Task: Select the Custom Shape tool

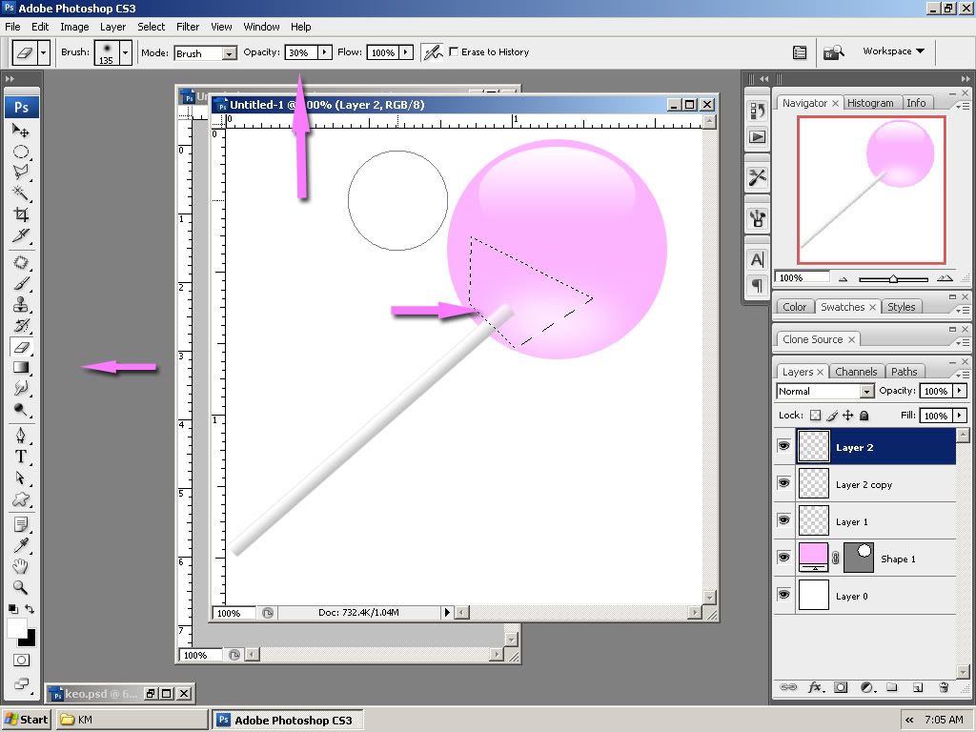Action: click(x=21, y=498)
